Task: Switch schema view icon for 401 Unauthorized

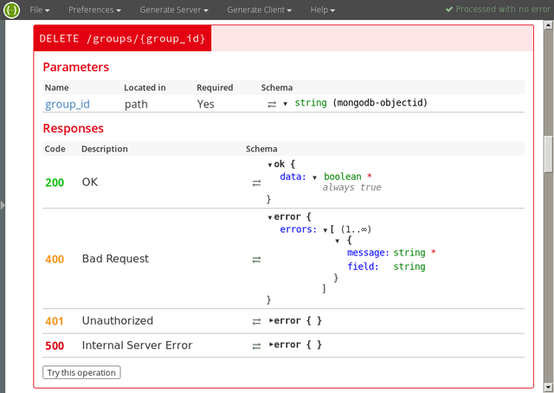Action: [x=256, y=321]
